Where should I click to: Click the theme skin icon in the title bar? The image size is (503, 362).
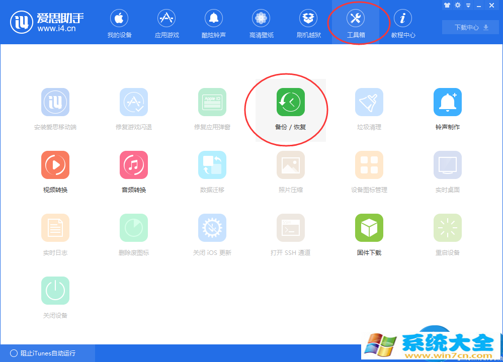(447, 5)
